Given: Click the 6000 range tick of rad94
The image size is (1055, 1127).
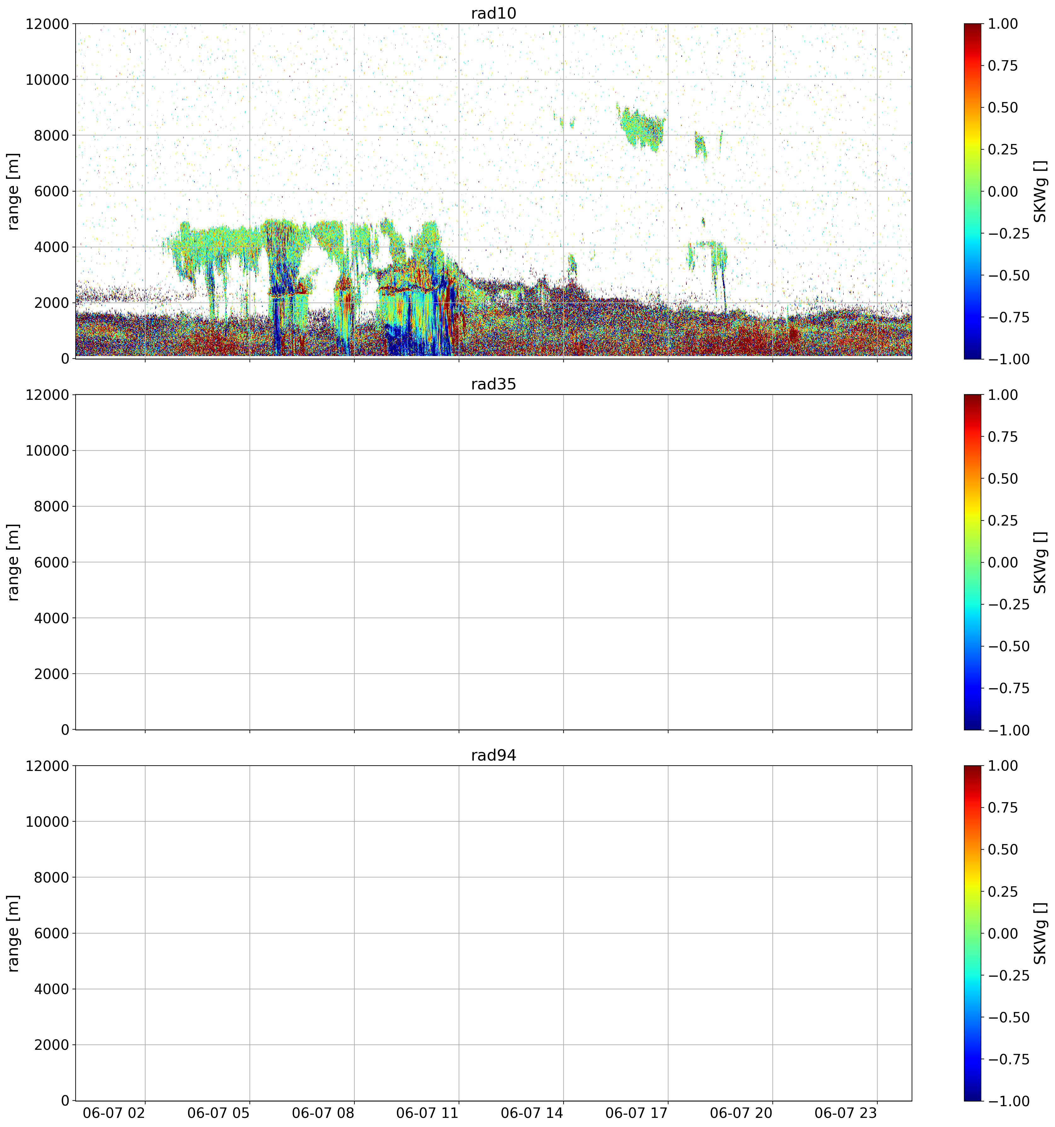Looking at the screenshot, I should click(x=52, y=934).
